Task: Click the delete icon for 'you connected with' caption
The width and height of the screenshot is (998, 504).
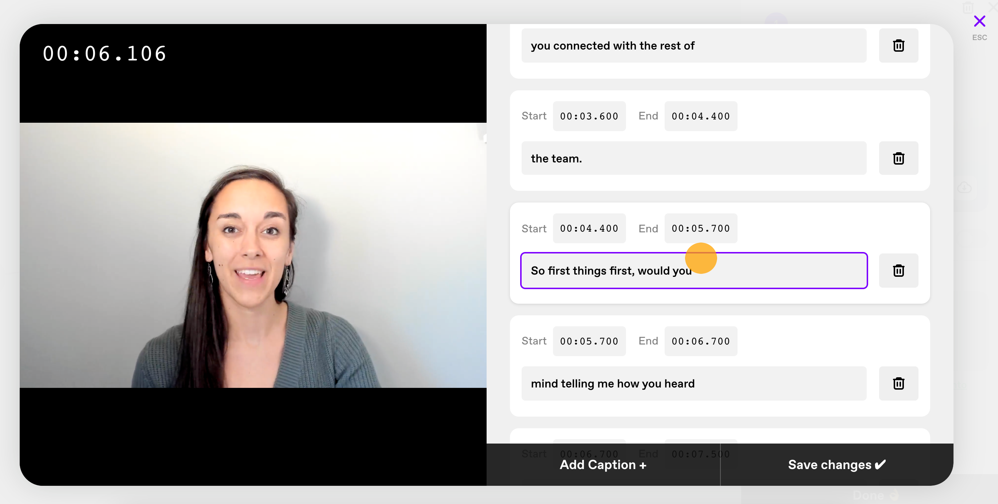Action: click(898, 45)
